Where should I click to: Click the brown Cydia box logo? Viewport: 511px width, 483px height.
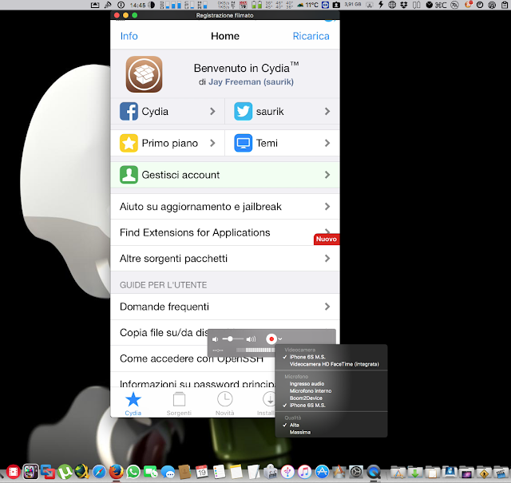coord(144,74)
